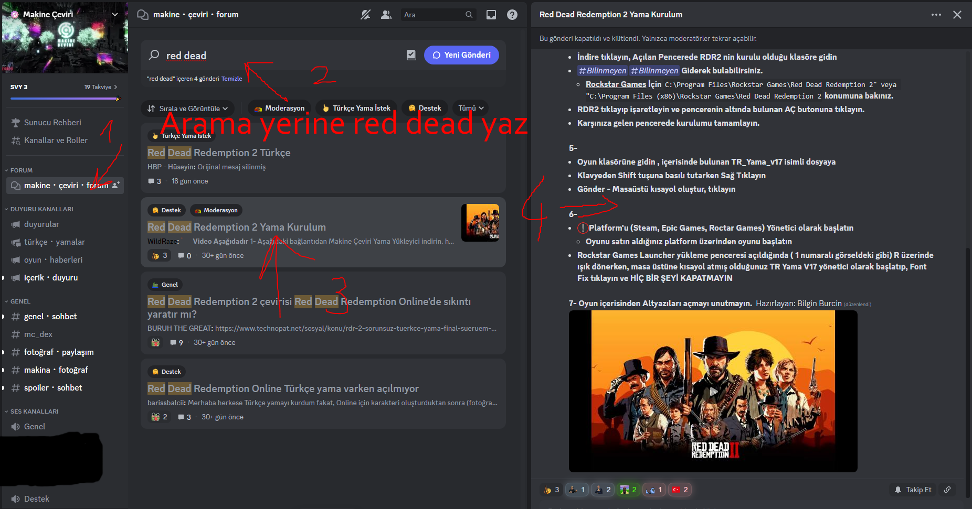The height and width of the screenshot is (509, 972).
Task: Toggle channel notification mute bell icon
Action: [x=365, y=15]
